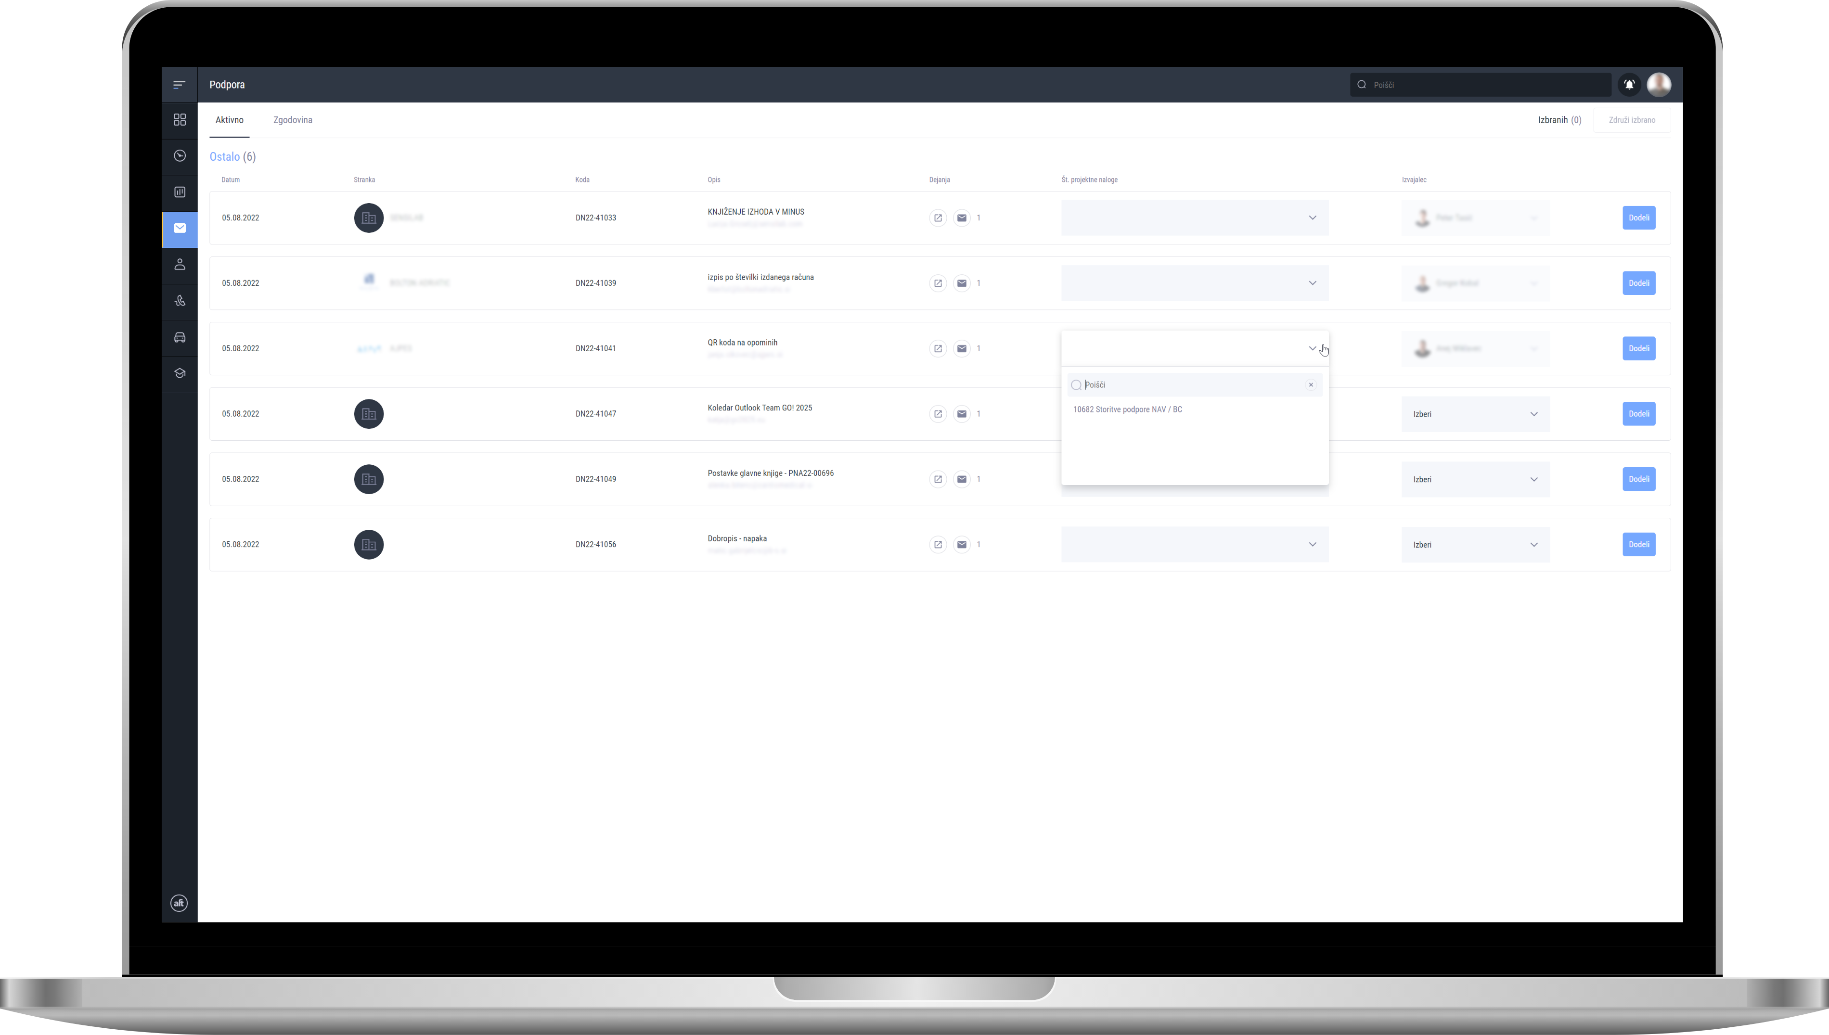Switch to the Zgodovina tab
Screen dimensions: 1829x1035
click(293, 120)
